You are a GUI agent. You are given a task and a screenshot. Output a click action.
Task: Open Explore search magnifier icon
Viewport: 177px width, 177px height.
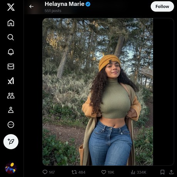[x=11, y=37]
